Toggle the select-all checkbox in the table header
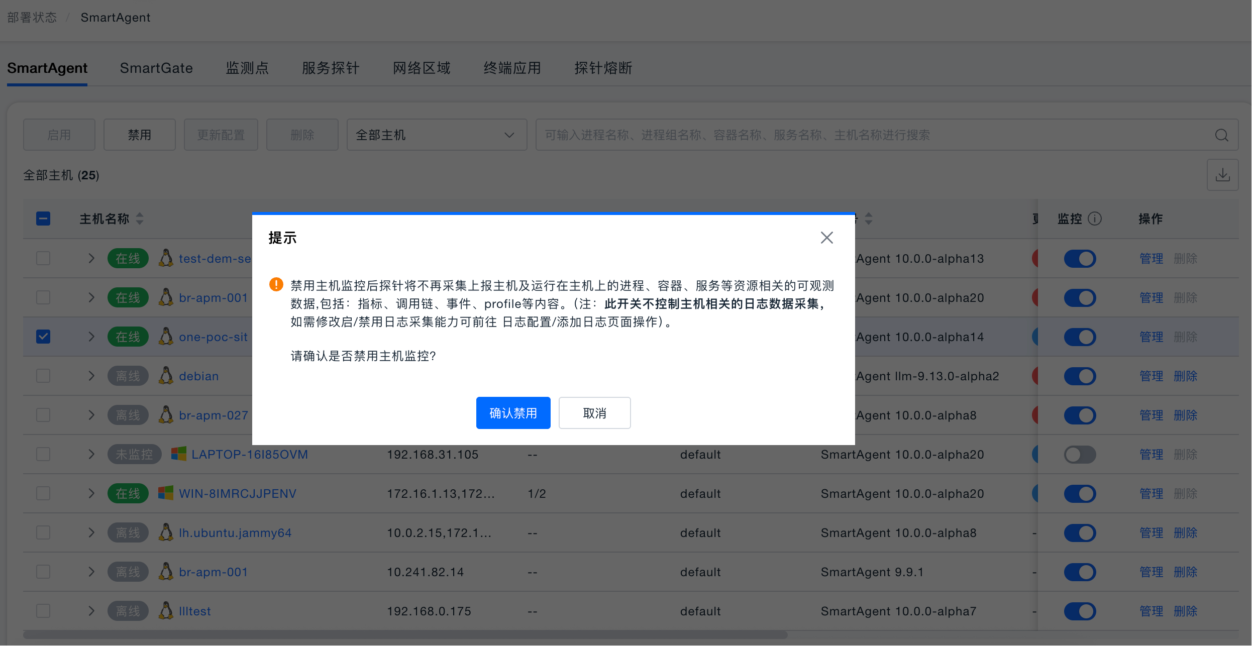The width and height of the screenshot is (1252, 646). pyautogui.click(x=43, y=219)
